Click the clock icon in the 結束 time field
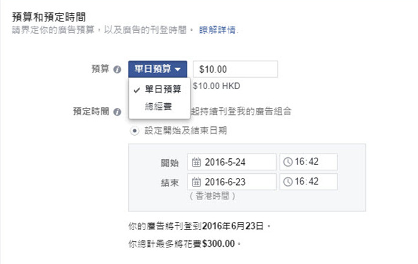Screen dimensions: 418x264 [x=288, y=182]
